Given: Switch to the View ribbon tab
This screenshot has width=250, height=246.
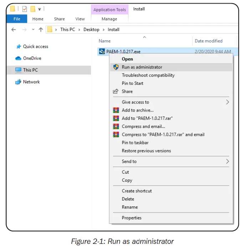Looking at the screenshot, I should coord(80,19).
